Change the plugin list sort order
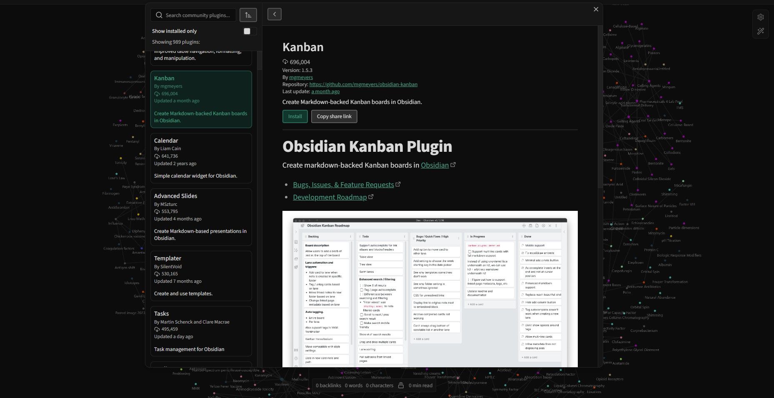 coord(248,15)
